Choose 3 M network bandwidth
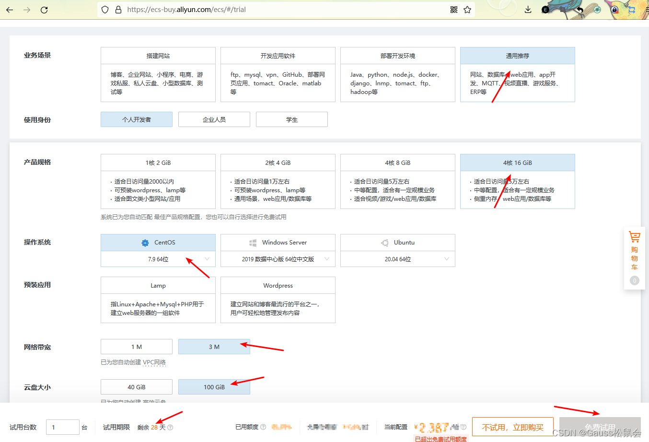The height and width of the screenshot is (442, 649). (x=214, y=347)
